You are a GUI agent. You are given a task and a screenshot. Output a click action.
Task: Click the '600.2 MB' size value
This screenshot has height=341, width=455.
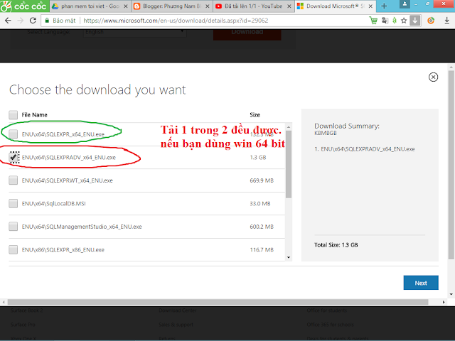tap(262, 227)
